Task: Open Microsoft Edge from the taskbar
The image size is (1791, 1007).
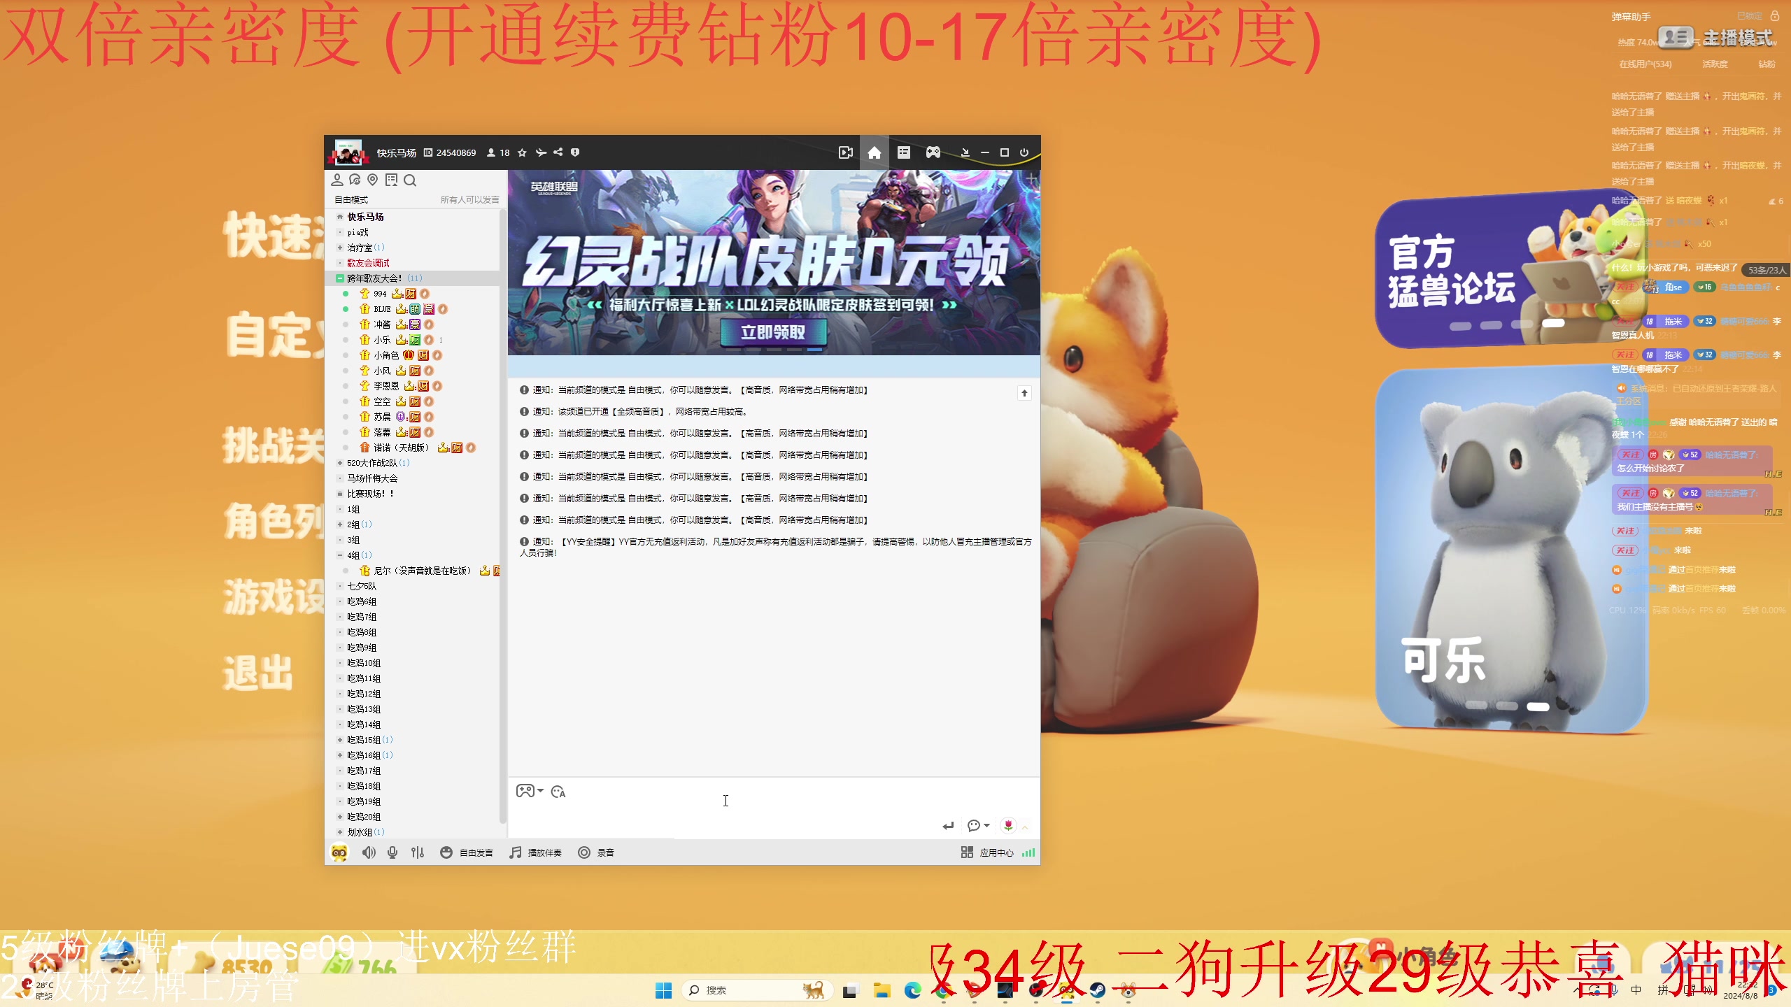Action: pos(912,990)
